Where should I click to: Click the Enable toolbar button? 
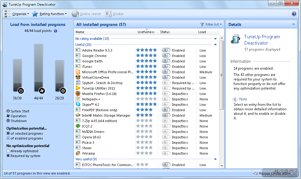114,14
